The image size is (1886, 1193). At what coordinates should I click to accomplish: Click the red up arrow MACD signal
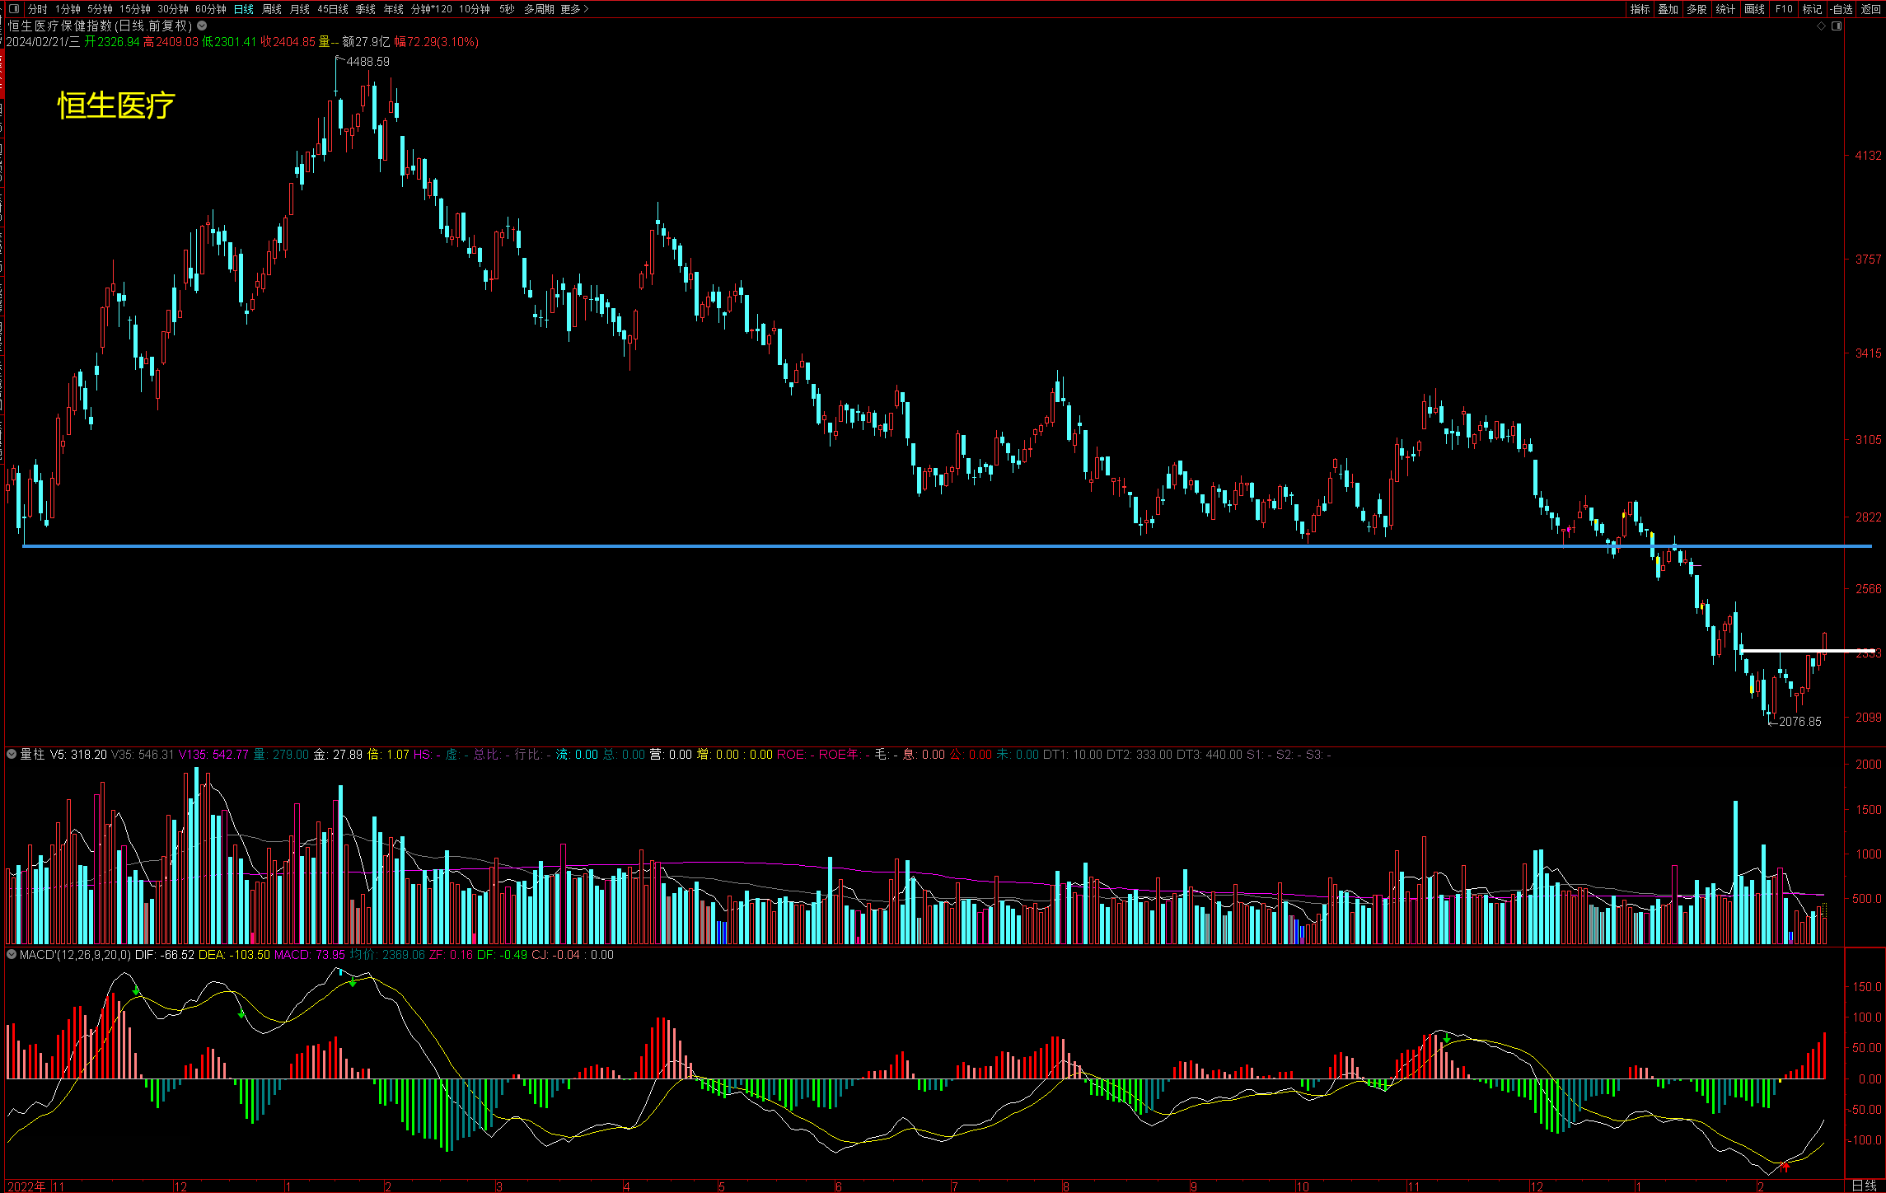(x=1785, y=1167)
